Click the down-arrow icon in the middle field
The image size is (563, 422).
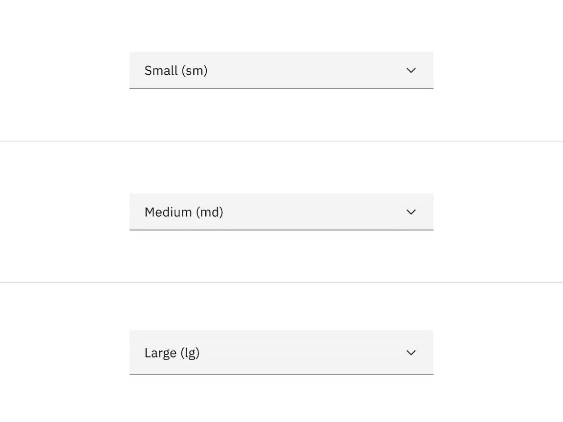point(411,211)
